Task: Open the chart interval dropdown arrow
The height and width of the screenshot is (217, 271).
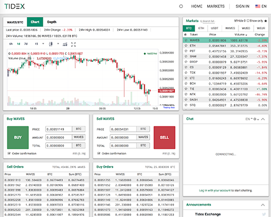Action: [x=43, y=44]
